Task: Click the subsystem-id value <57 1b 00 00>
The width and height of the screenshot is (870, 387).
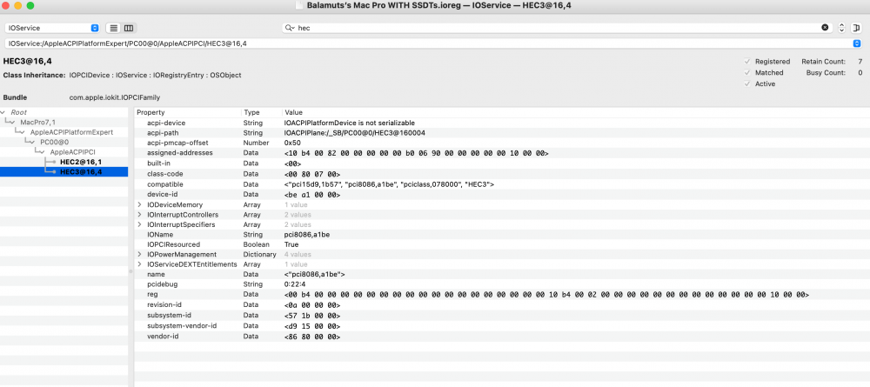Action: (311, 316)
